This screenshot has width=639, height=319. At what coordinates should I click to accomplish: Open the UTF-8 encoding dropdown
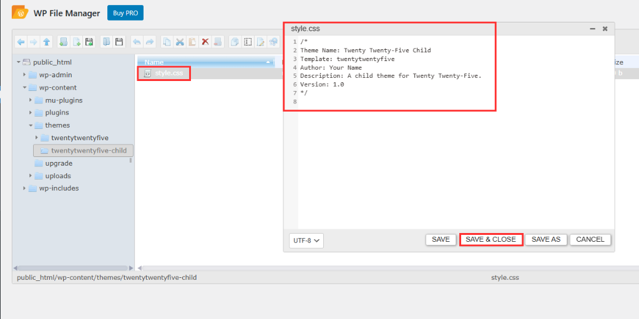(306, 240)
